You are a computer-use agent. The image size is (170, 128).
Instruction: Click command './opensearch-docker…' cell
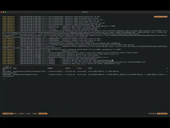click(55, 75)
